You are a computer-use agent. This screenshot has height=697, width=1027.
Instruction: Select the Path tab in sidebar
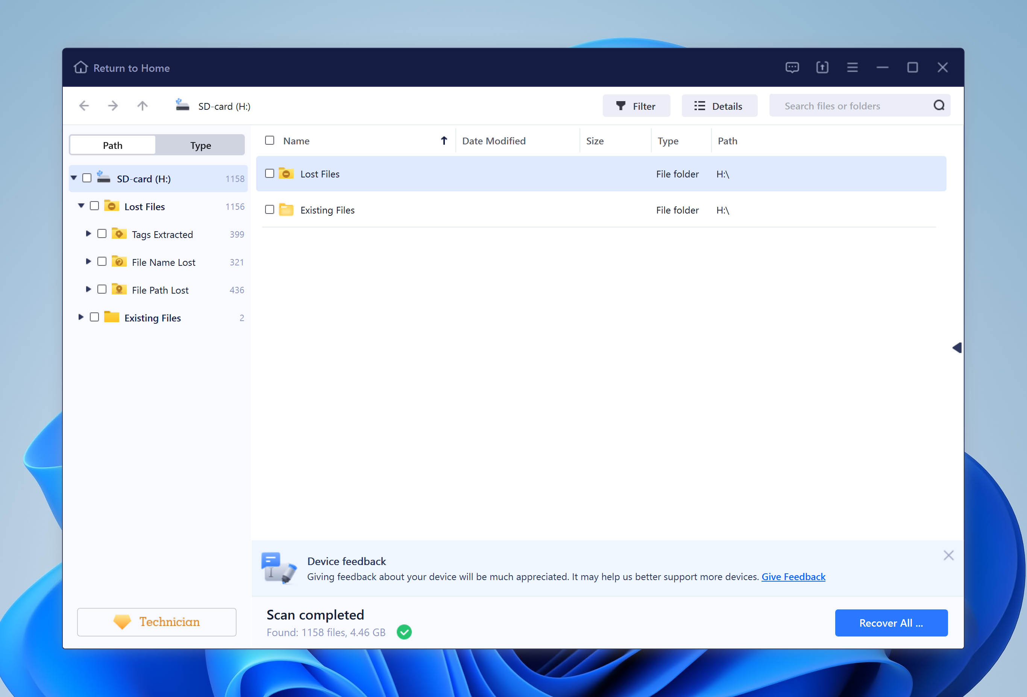point(111,144)
